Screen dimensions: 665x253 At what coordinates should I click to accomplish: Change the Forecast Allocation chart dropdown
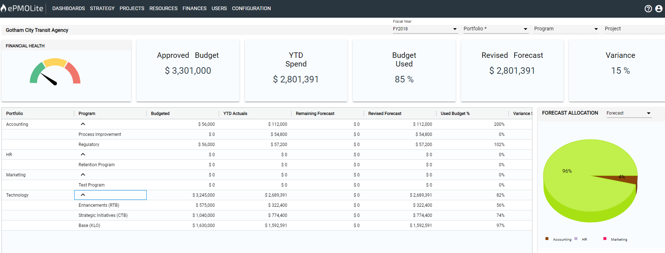pos(629,113)
